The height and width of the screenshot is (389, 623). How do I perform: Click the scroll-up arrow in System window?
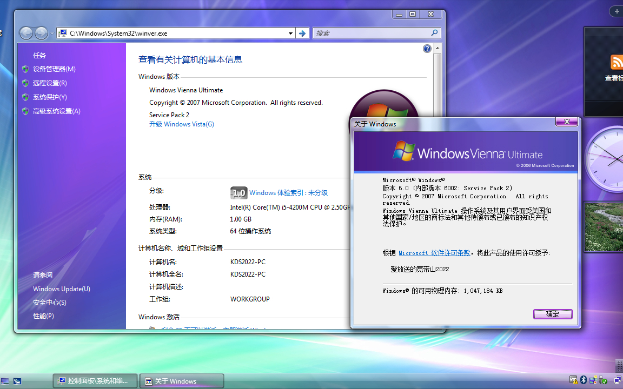pyautogui.click(x=438, y=49)
